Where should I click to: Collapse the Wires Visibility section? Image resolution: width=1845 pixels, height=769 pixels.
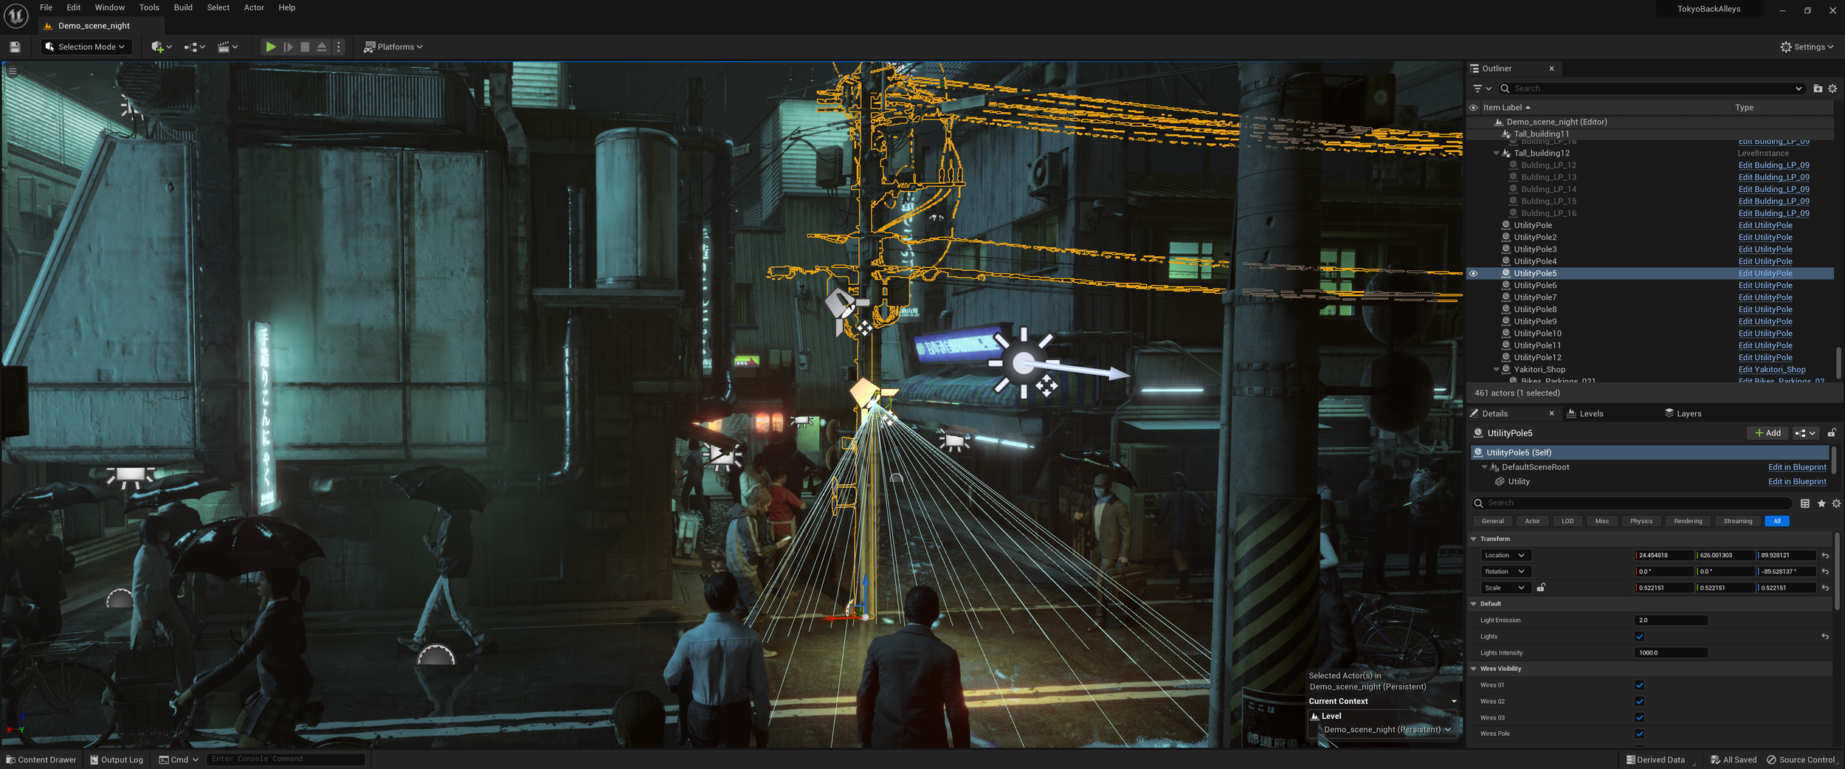click(x=1474, y=669)
